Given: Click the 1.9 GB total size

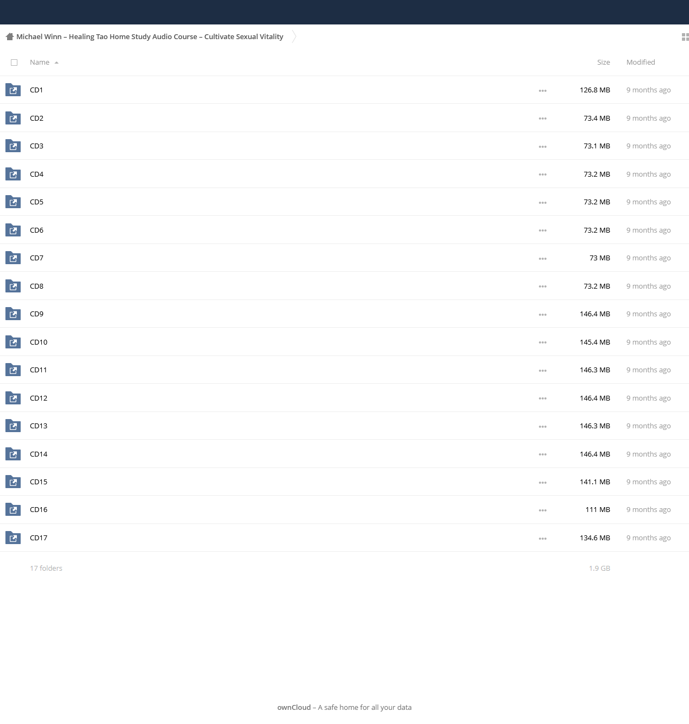Looking at the screenshot, I should pyautogui.click(x=599, y=569).
